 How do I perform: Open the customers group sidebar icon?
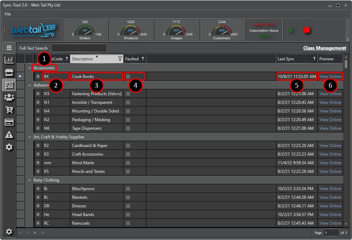coord(9,97)
